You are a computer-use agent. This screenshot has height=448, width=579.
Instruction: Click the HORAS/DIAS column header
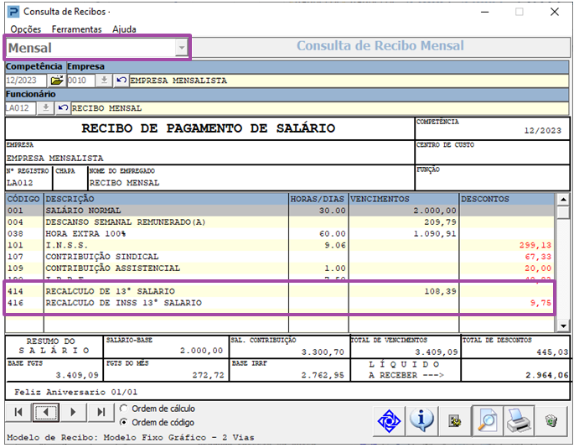click(318, 199)
